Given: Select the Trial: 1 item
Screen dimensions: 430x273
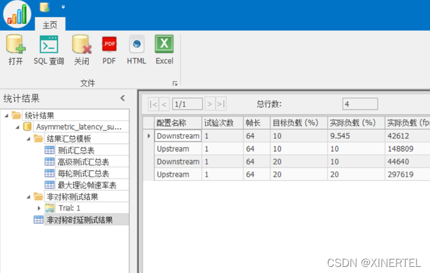Looking at the screenshot, I should pyautogui.click(x=69, y=208).
